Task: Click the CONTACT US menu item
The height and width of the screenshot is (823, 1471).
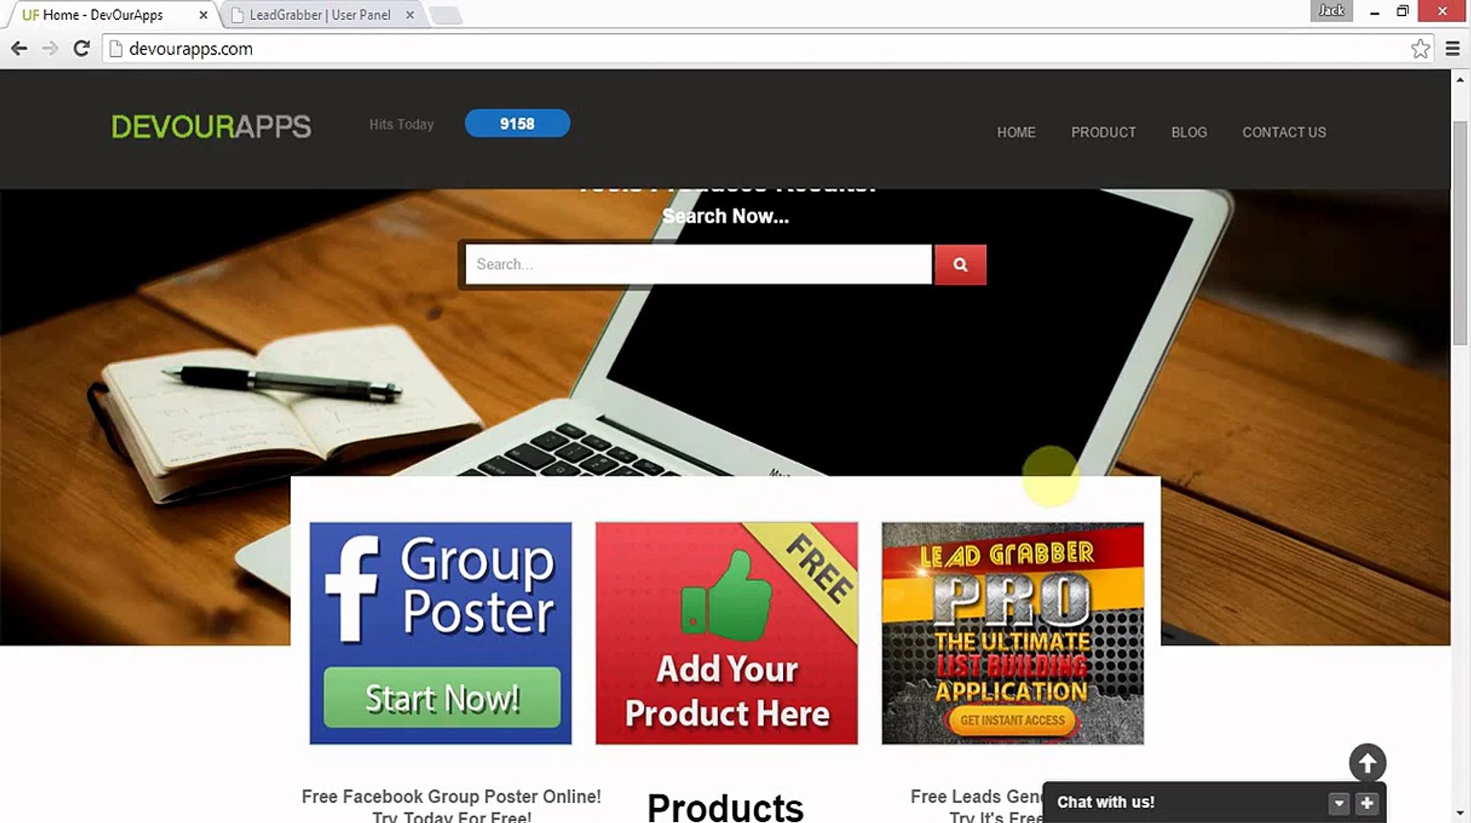Action: point(1285,133)
